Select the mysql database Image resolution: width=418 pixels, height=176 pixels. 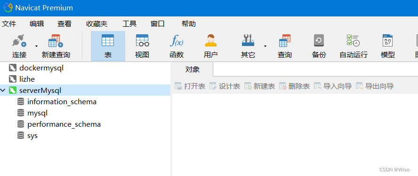click(37, 113)
